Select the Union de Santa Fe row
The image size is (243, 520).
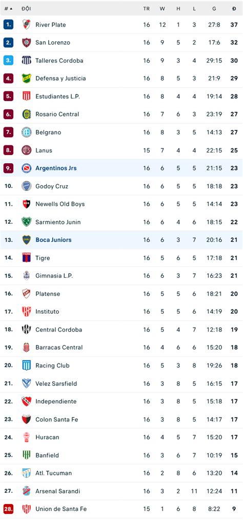pyautogui.click(x=121, y=509)
